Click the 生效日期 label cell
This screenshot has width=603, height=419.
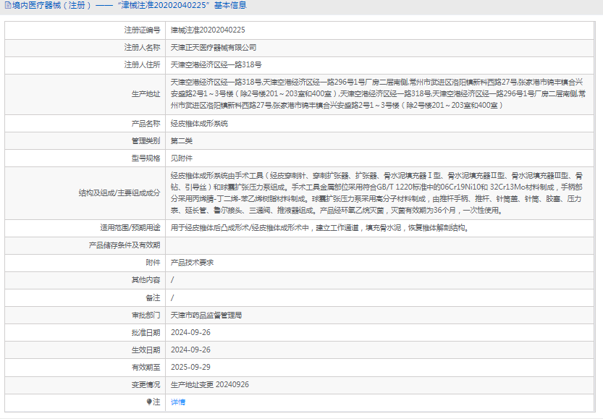coord(85,350)
